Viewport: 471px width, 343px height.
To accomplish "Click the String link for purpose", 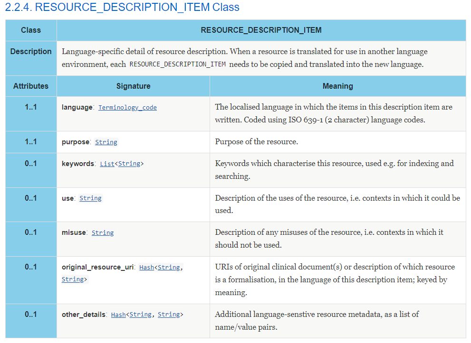I will (x=106, y=142).
